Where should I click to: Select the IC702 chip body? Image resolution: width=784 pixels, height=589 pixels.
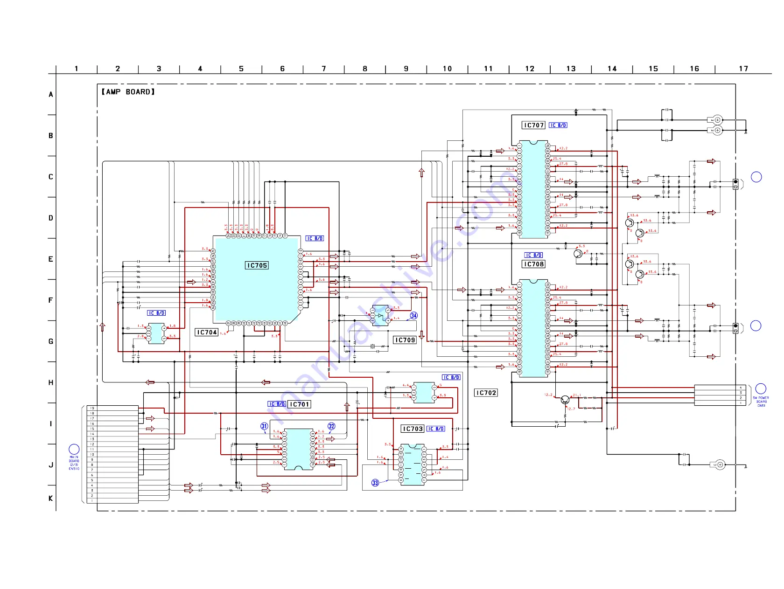tap(424, 393)
